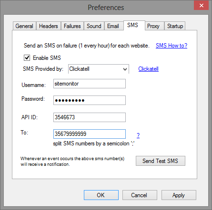Confirm settings with the OK button
The image size is (212, 210).
tap(101, 195)
